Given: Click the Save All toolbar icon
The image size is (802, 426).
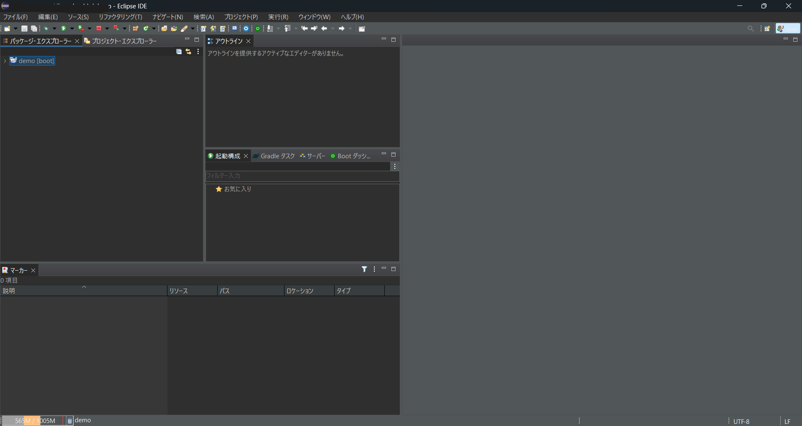Looking at the screenshot, I should click(x=34, y=29).
